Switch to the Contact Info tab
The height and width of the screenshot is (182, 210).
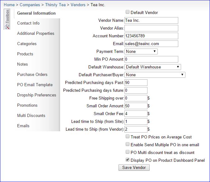tap(28, 23)
